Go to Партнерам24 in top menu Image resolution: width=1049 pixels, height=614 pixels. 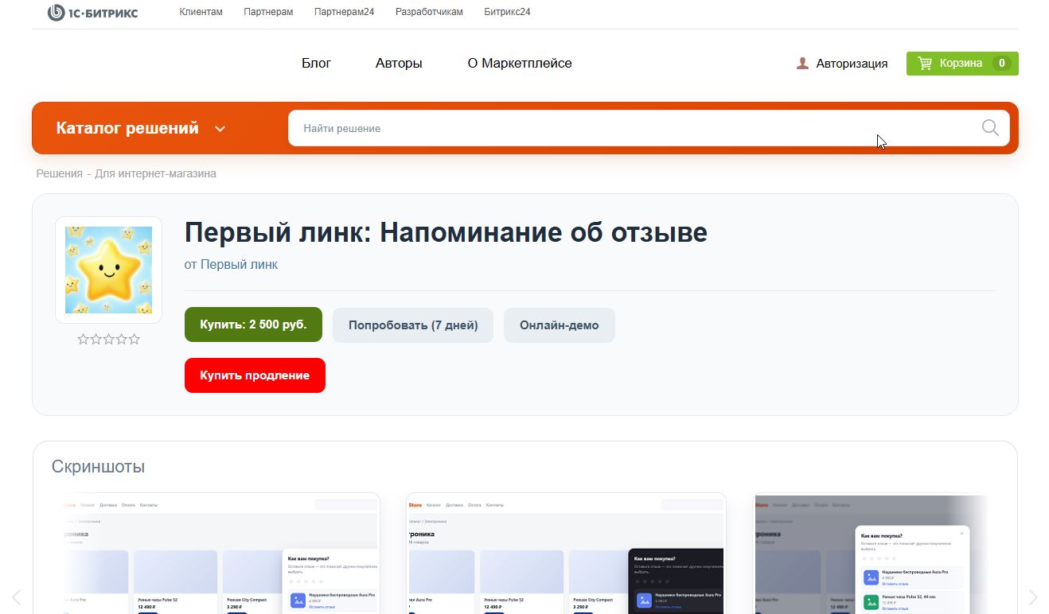(344, 12)
